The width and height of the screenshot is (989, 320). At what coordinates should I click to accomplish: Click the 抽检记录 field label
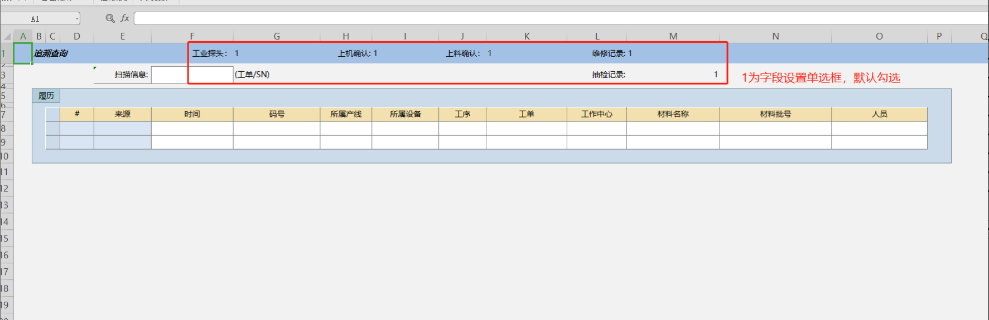point(609,75)
